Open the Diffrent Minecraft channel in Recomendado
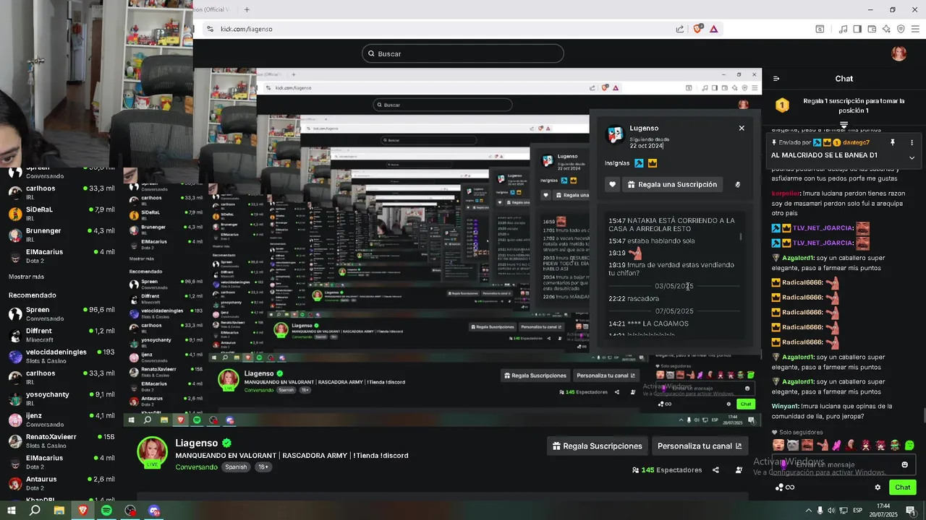926x520 pixels. pyautogui.click(x=61, y=335)
